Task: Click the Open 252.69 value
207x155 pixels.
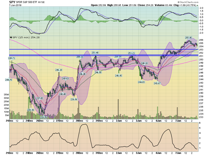Action: point(98,5)
